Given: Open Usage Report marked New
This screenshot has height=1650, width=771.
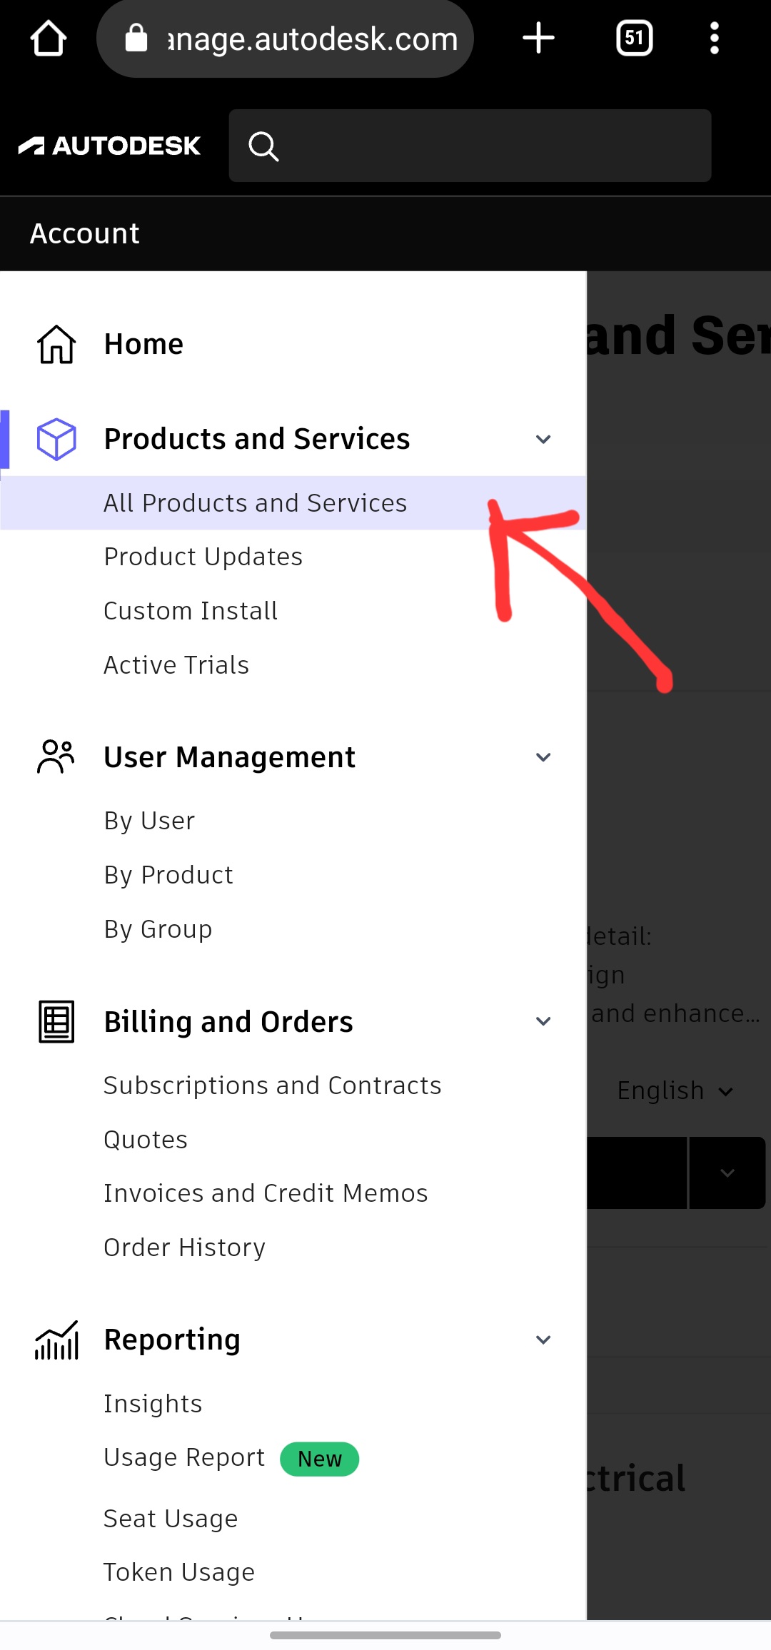Looking at the screenshot, I should pyautogui.click(x=184, y=1457).
